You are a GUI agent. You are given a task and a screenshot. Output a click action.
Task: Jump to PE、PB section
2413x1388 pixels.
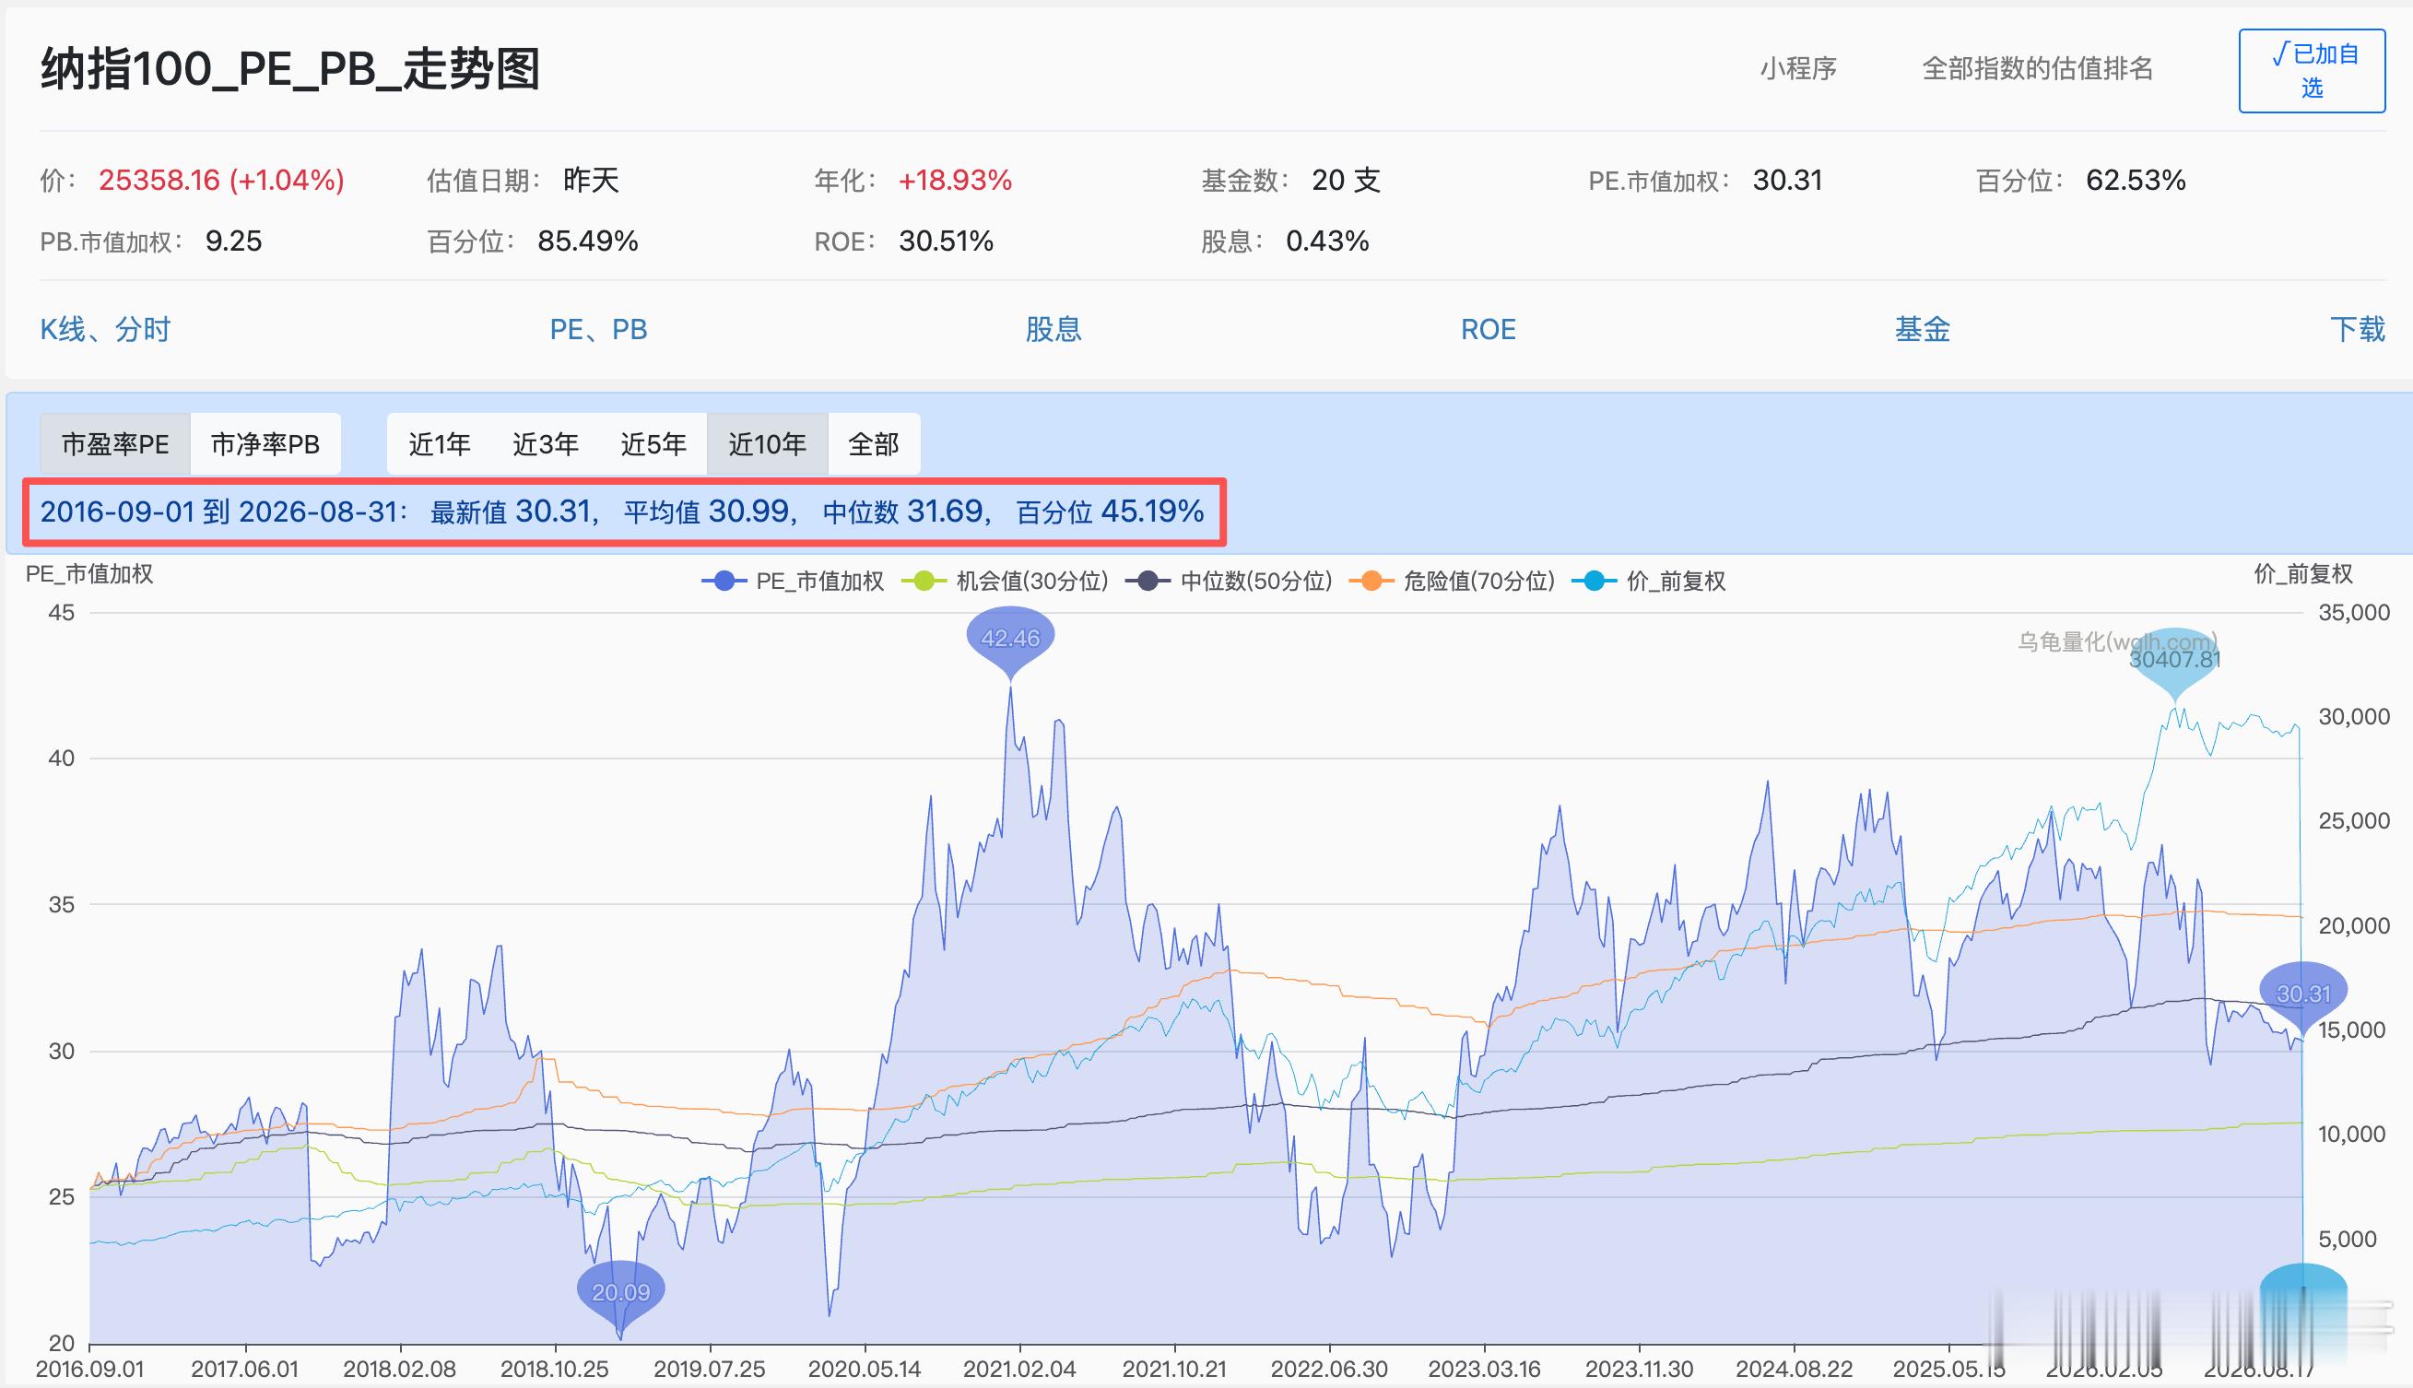(x=599, y=329)
